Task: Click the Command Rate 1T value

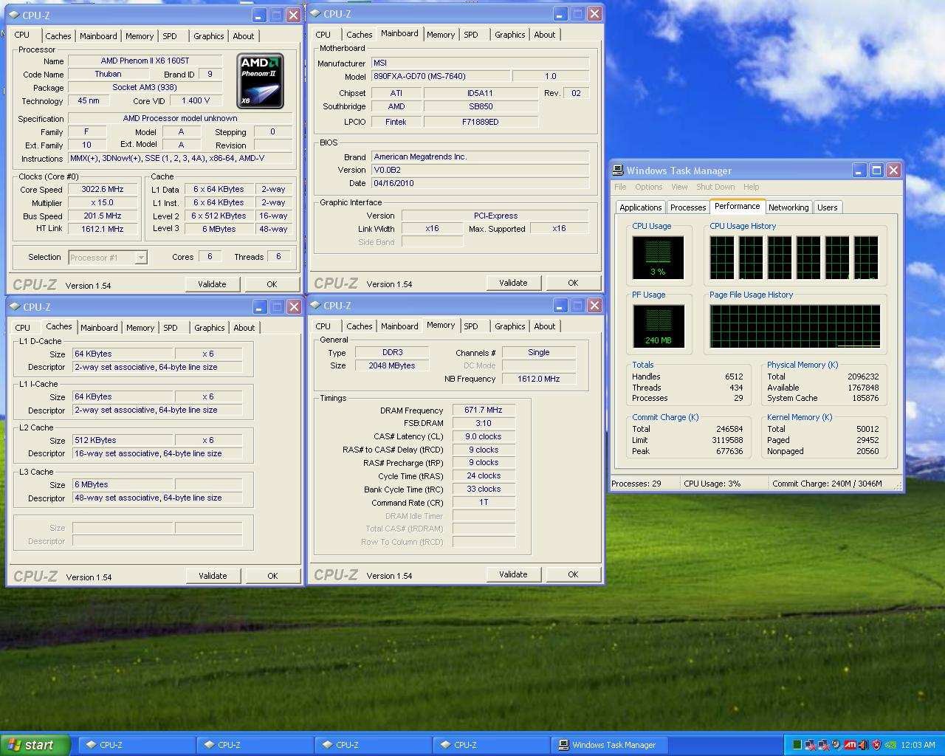Action: [484, 502]
